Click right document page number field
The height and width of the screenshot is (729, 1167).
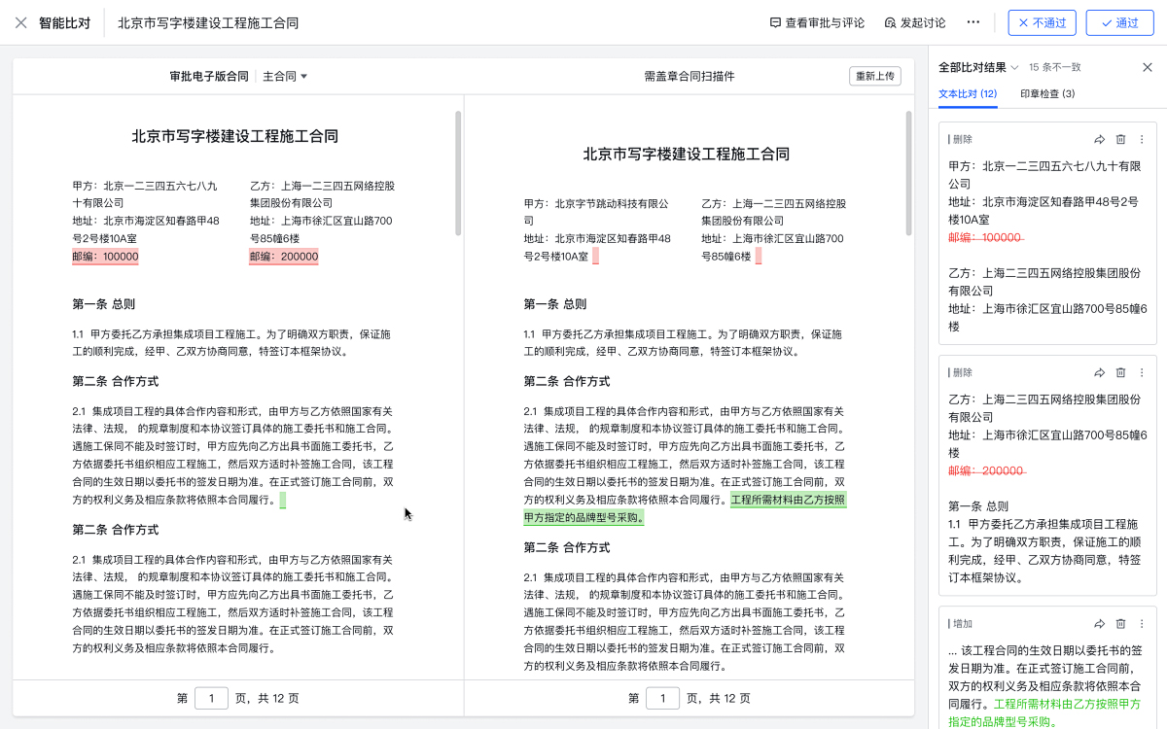[662, 698]
